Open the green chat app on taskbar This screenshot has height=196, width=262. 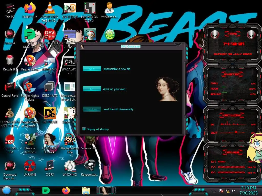coord(46,191)
